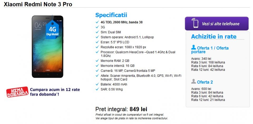This screenshot has width=253, height=124.
Task: Click the blue person icon beside Oferta 1
Action: tap(194, 47)
